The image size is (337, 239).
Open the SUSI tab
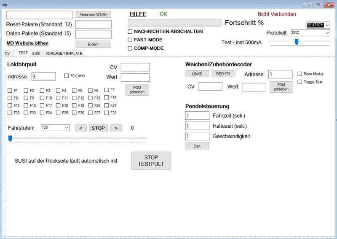(x=36, y=54)
